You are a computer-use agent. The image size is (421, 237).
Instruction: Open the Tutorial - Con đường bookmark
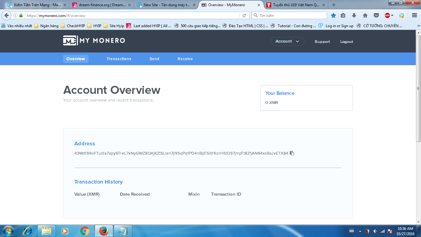[x=293, y=26]
